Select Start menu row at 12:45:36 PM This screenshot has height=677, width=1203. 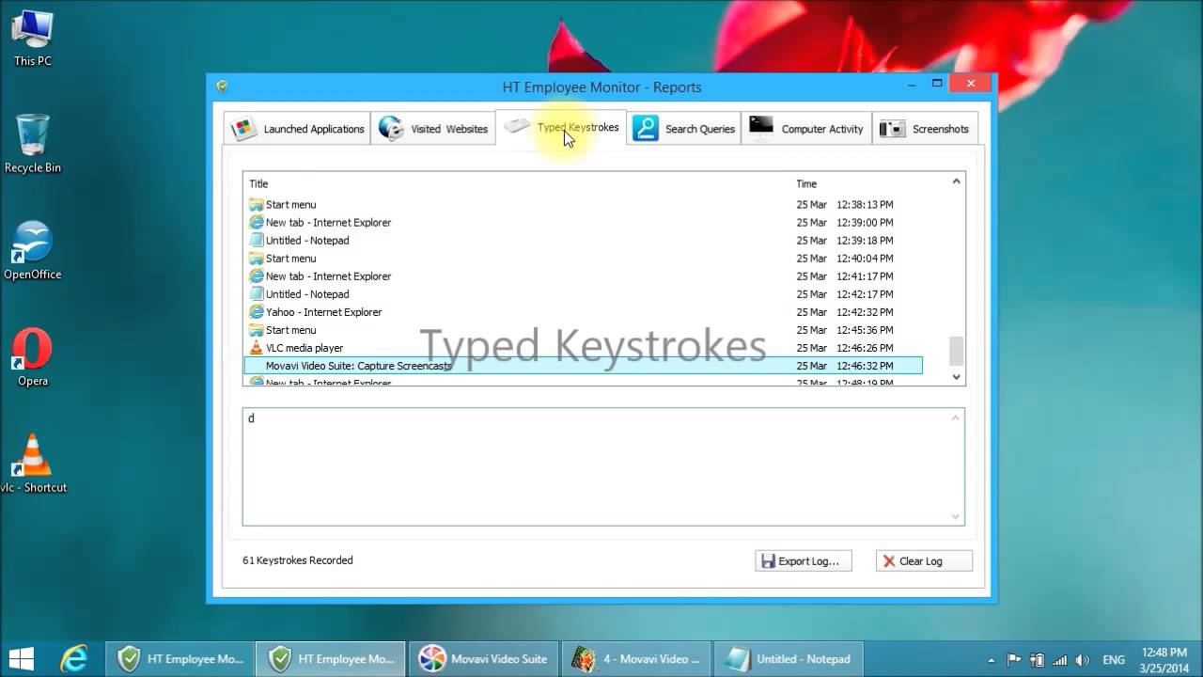(583, 329)
